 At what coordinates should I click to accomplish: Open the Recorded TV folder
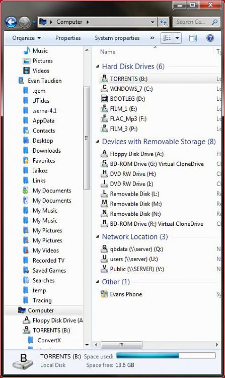click(x=48, y=261)
